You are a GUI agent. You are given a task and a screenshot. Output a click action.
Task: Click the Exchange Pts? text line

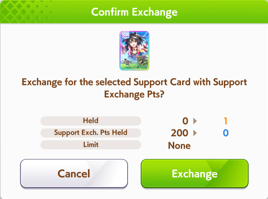coord(134,94)
